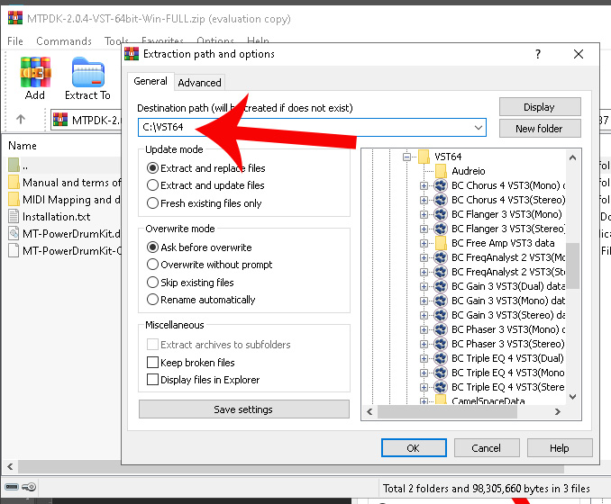
Task: Click the New folder button
Action: point(540,129)
